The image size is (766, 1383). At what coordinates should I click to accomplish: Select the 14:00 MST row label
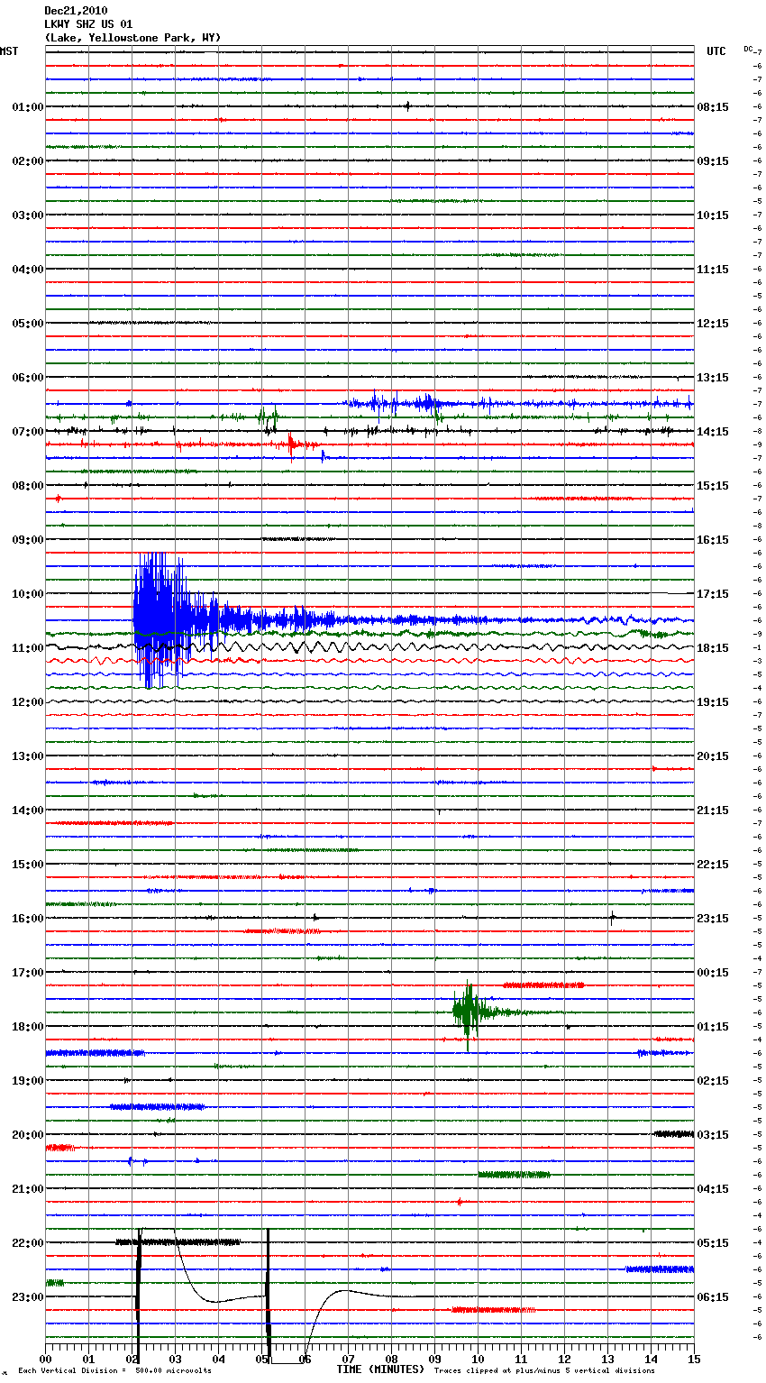point(27,811)
